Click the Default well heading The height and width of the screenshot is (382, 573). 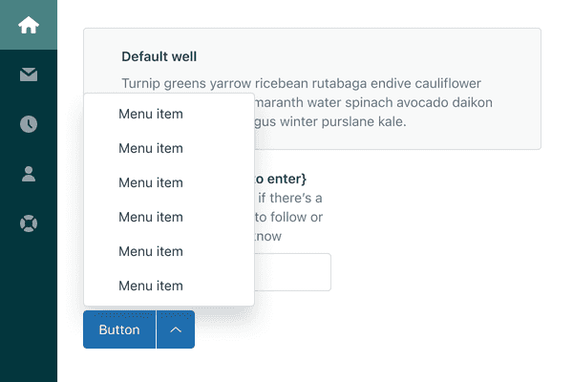point(159,57)
